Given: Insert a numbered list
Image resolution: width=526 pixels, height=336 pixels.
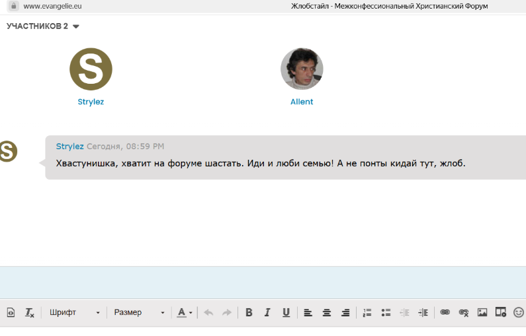Looking at the screenshot, I should click(x=367, y=312).
